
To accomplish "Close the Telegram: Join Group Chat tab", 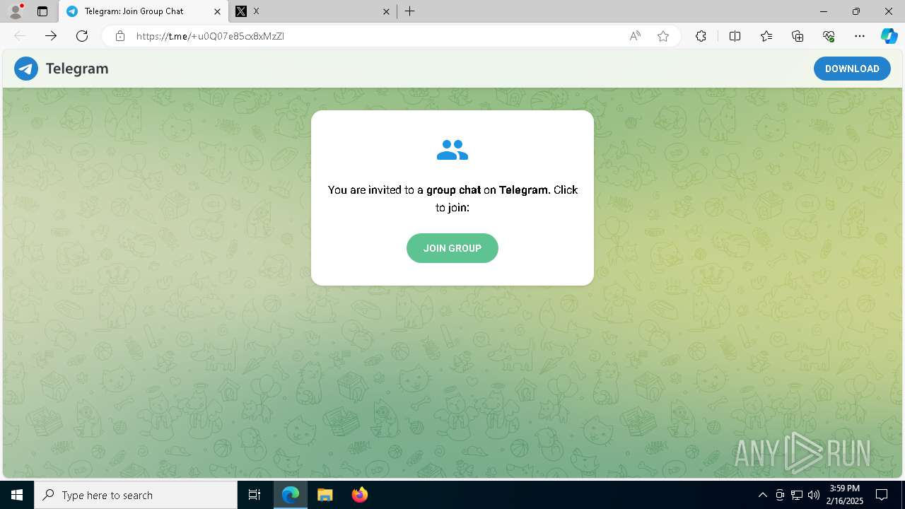I will click(217, 11).
